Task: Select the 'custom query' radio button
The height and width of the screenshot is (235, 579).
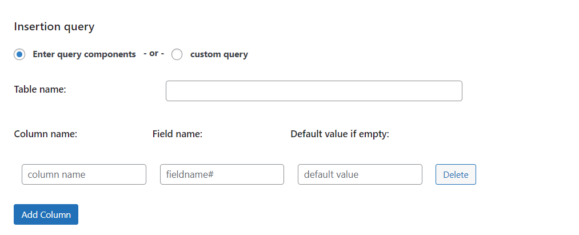Action: pyautogui.click(x=177, y=55)
